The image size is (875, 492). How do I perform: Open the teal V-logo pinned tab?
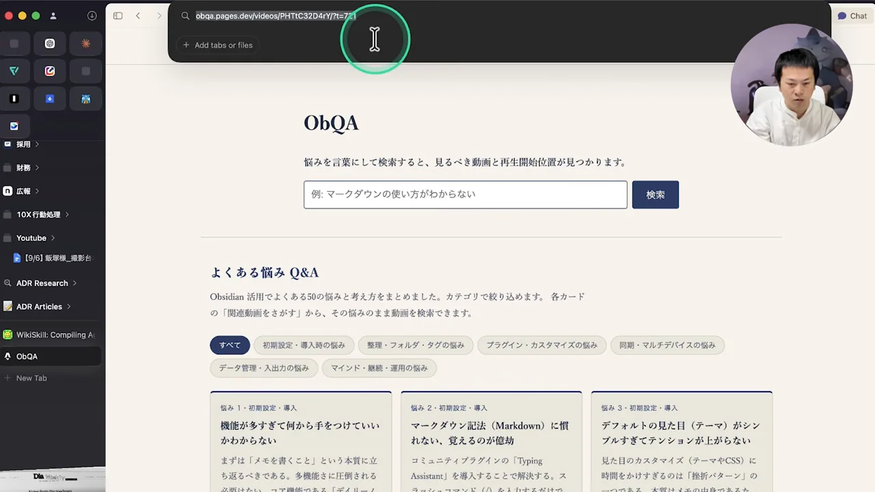point(14,71)
